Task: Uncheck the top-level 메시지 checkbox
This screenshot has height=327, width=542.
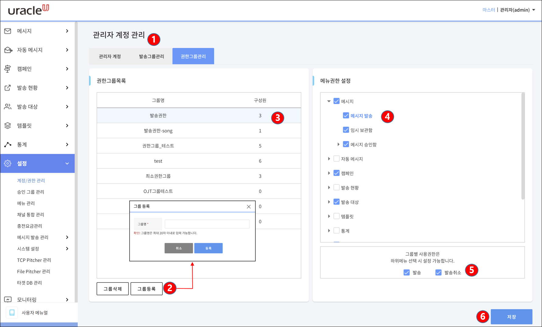Action: [337, 101]
